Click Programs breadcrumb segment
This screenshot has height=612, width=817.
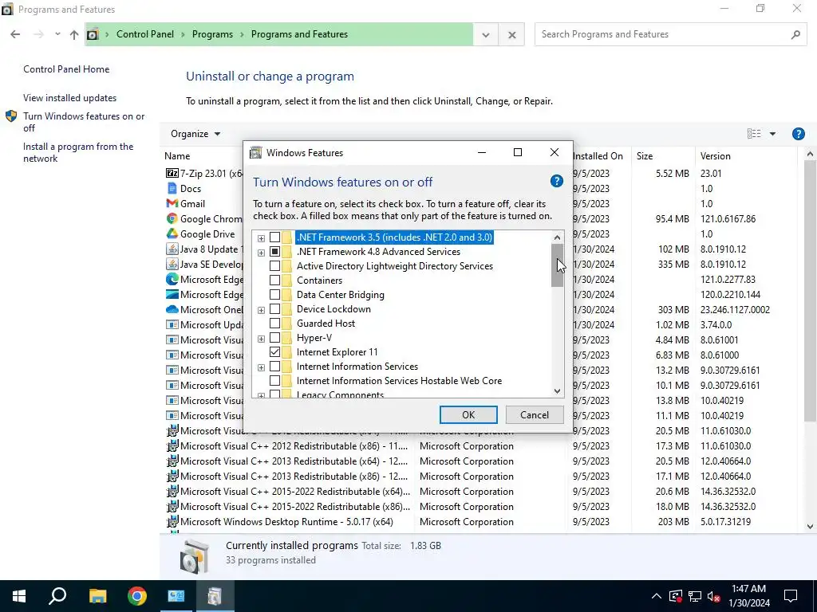pyautogui.click(x=212, y=34)
